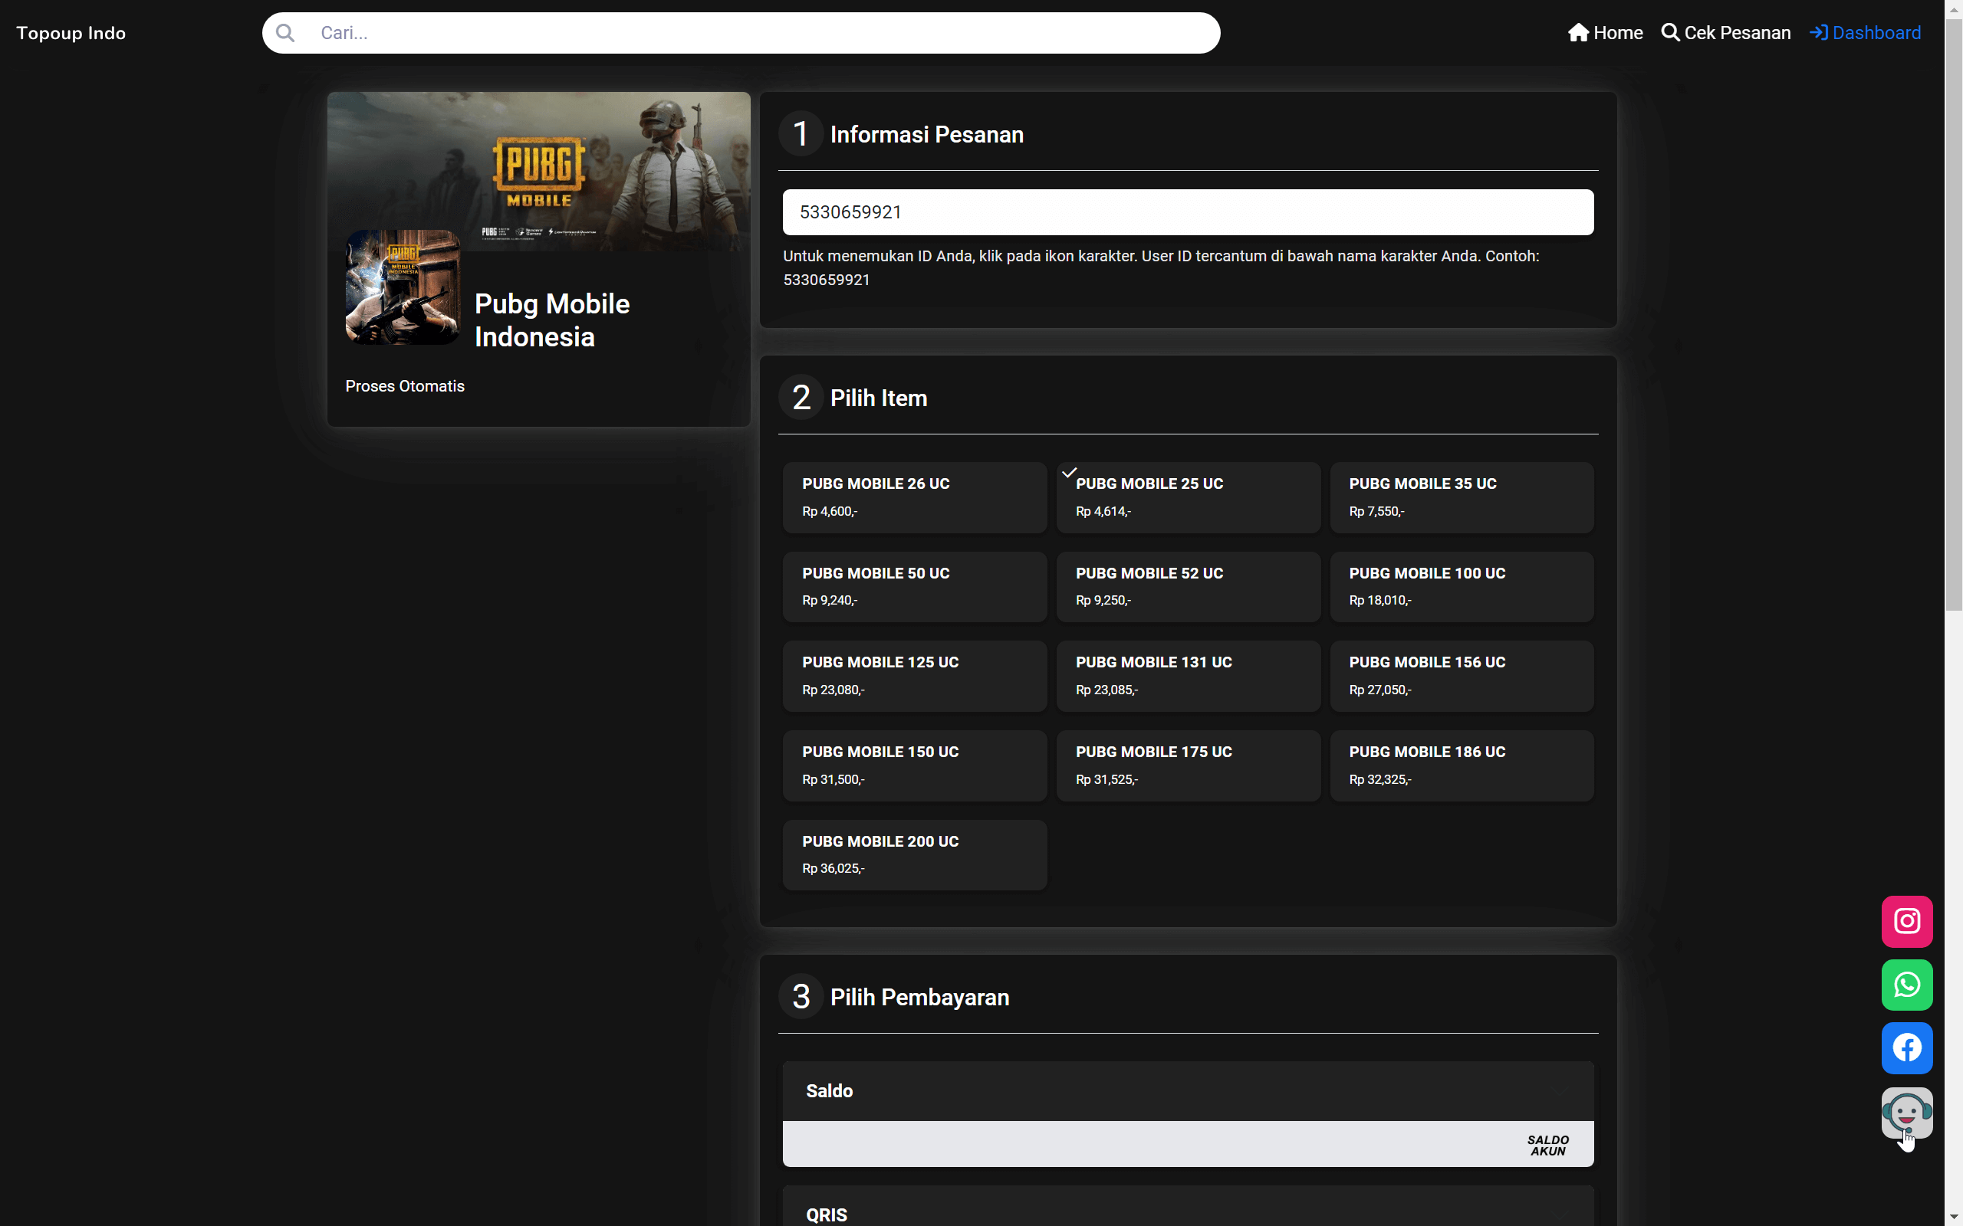Click the Pilih Pembayaran heading
The width and height of the screenshot is (1963, 1226).
(919, 998)
